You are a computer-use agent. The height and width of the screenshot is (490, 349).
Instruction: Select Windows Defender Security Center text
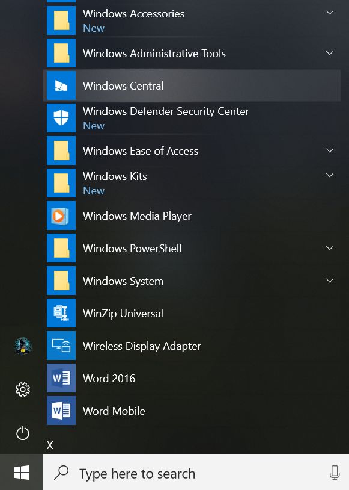(166, 111)
